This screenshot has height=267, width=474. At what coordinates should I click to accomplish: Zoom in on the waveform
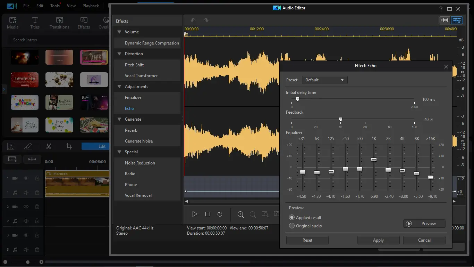tap(240, 215)
